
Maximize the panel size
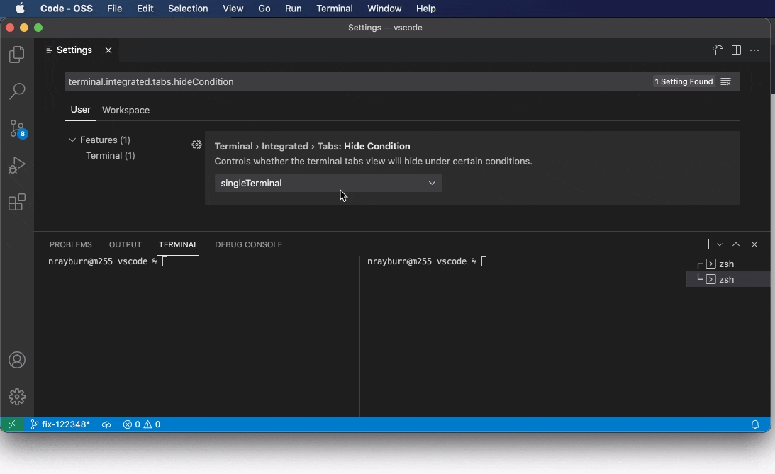736,244
